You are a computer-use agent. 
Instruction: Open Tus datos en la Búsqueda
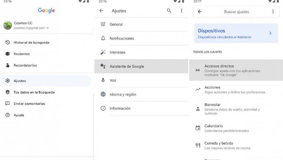[34, 92]
